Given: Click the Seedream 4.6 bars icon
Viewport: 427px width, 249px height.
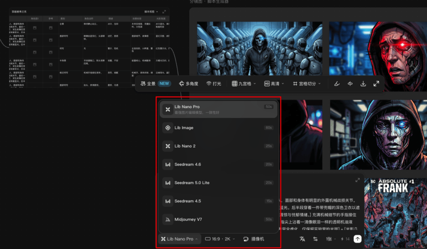Looking at the screenshot, I should (168, 164).
